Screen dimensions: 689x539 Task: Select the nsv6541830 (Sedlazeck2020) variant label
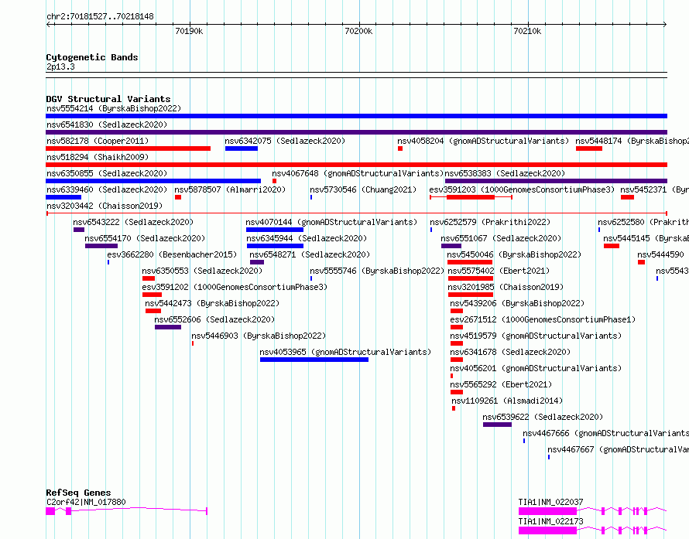click(x=107, y=125)
